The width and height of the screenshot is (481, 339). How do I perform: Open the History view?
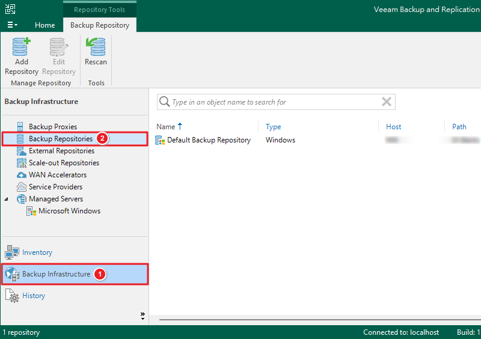[34, 296]
